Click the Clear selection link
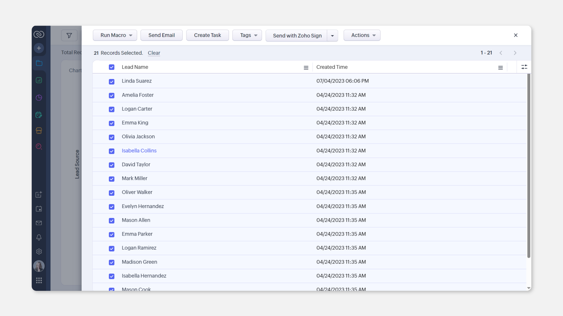 pos(154,53)
